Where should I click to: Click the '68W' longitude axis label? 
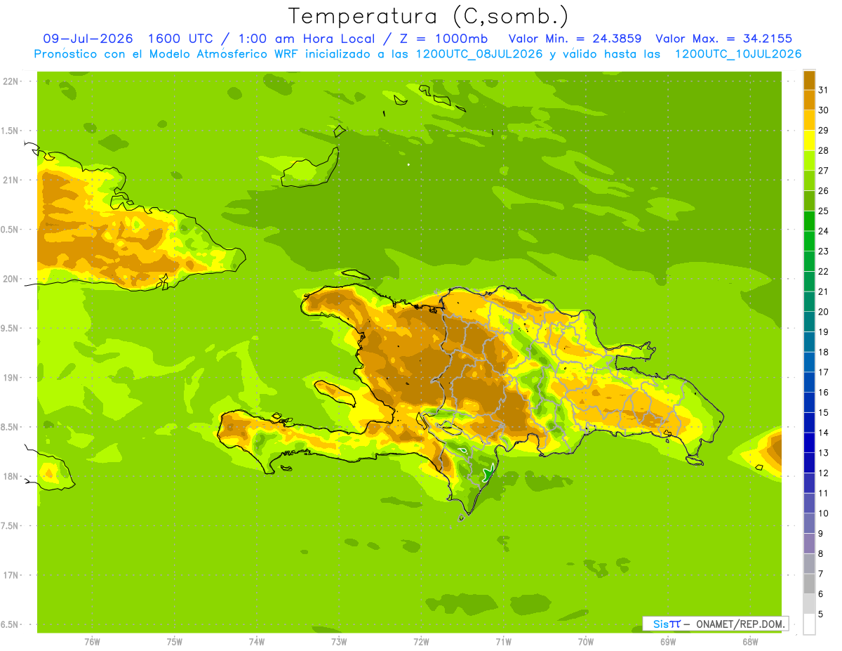coord(749,642)
